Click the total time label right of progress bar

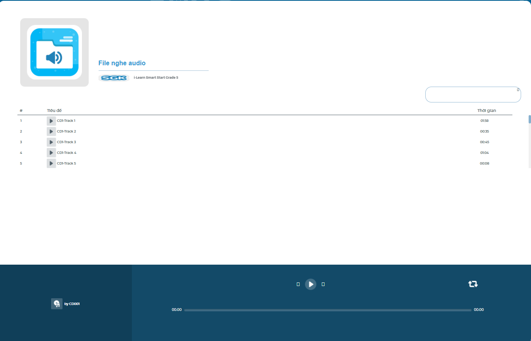(x=479, y=310)
